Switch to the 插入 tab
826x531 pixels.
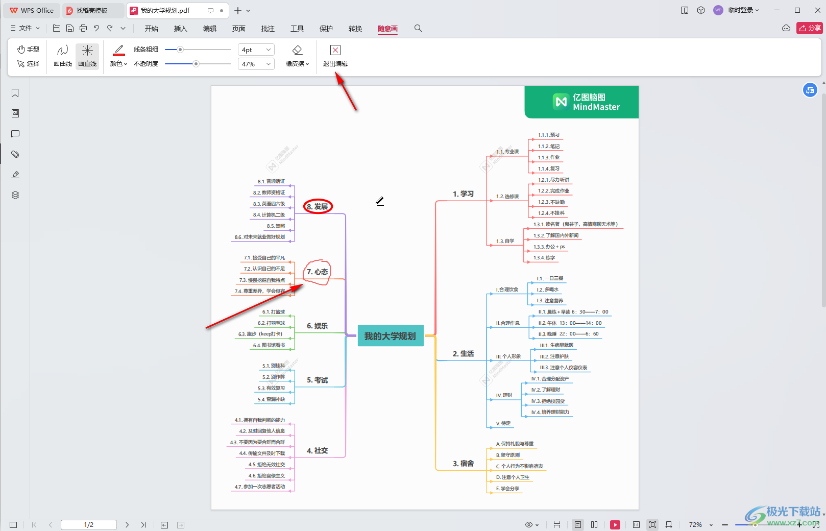coord(181,29)
